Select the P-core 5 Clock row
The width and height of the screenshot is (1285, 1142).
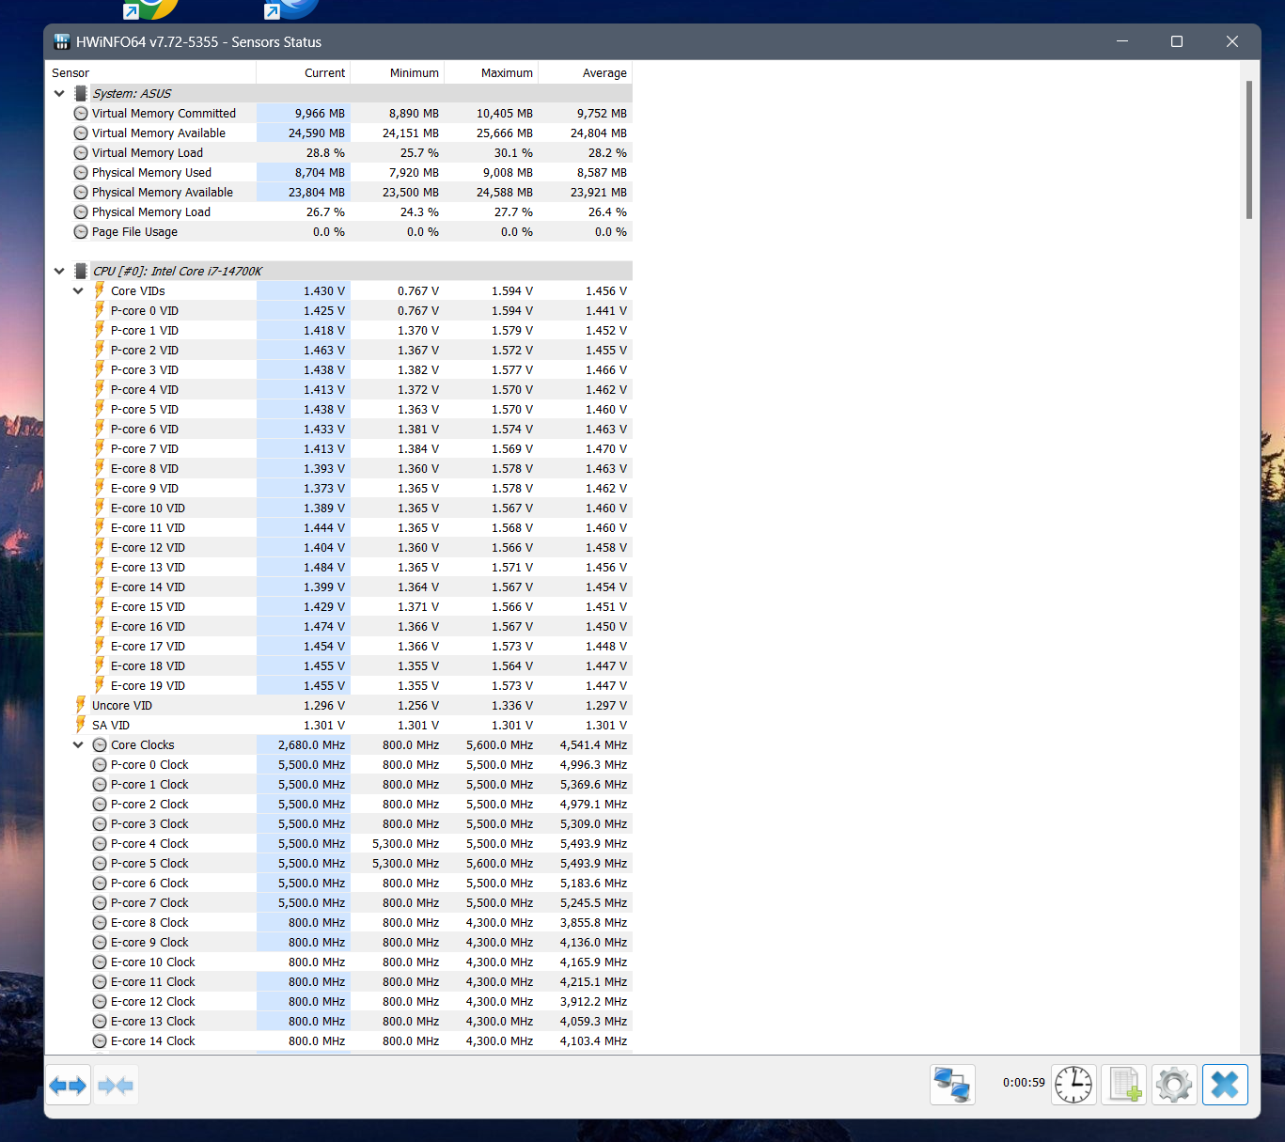point(338,863)
